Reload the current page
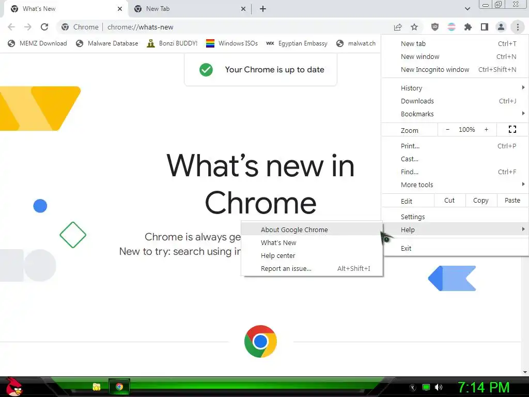 tap(44, 27)
